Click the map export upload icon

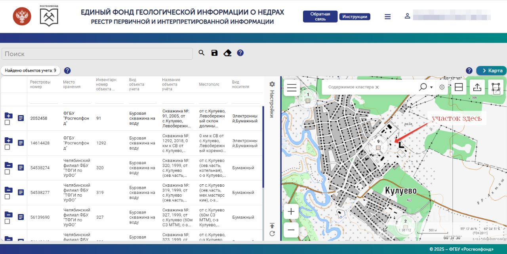477,87
